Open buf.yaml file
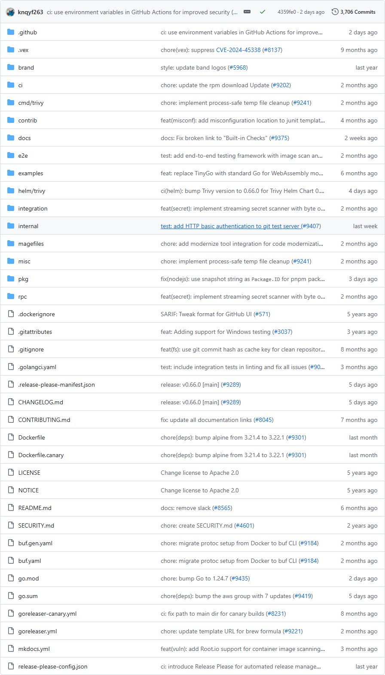This screenshot has width=385, height=675. click(30, 561)
